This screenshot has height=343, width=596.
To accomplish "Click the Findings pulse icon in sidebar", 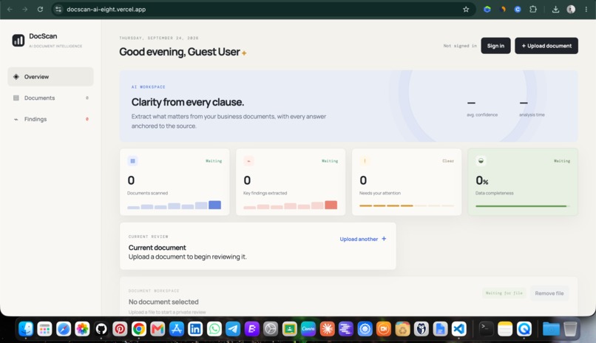I will [16, 119].
